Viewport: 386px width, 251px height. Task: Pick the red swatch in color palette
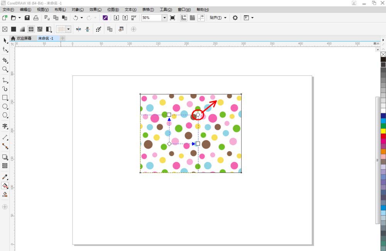(x=383, y=136)
